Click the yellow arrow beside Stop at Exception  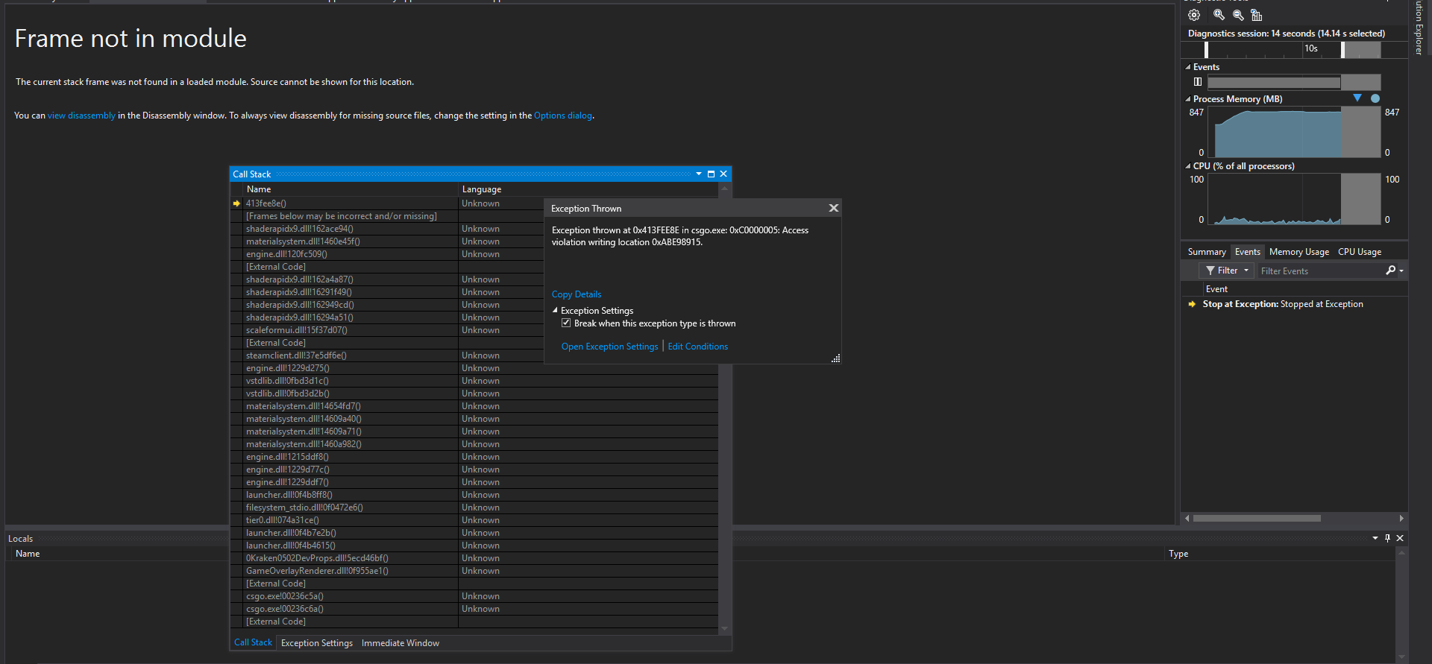(1192, 304)
